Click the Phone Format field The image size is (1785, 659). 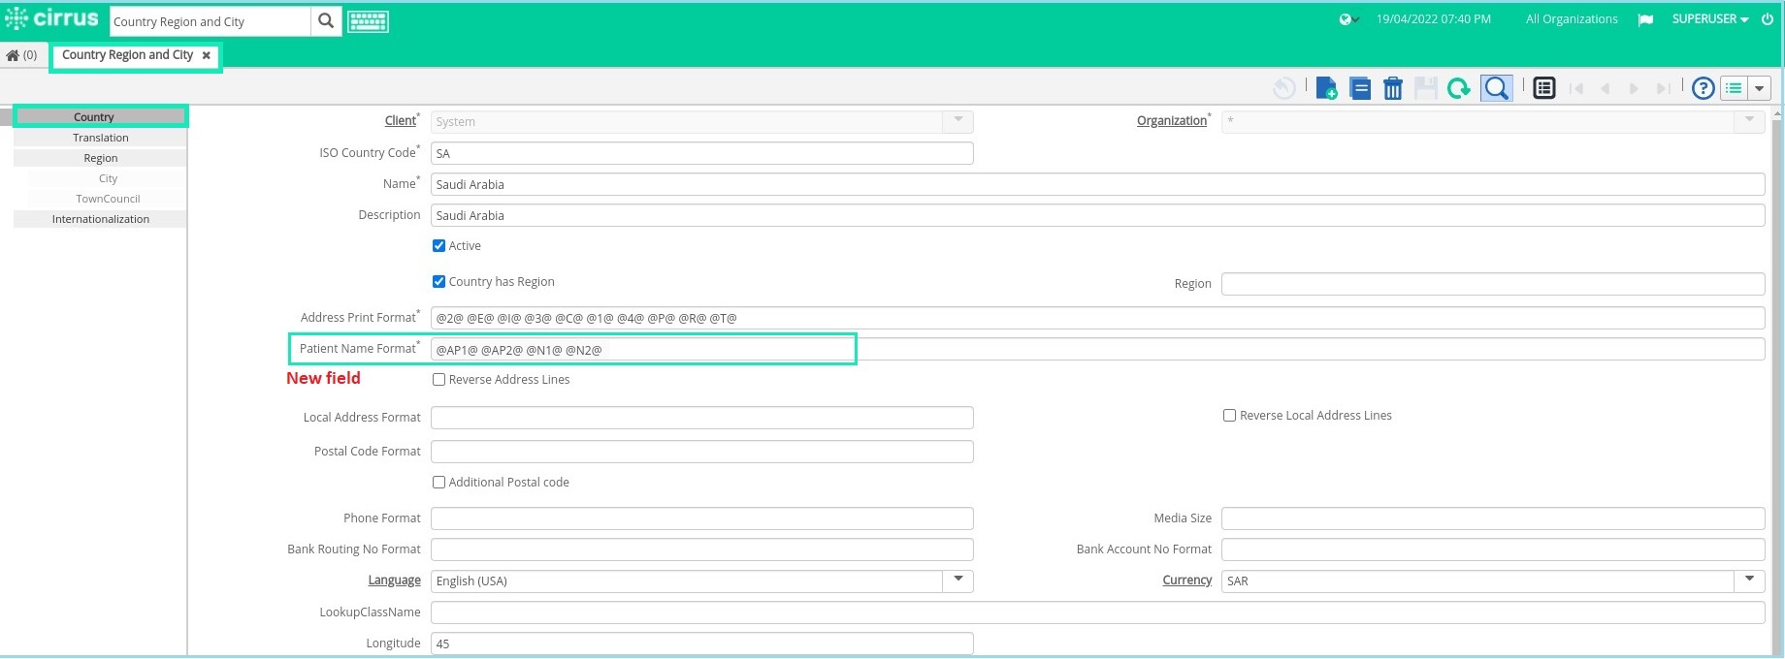pyautogui.click(x=702, y=518)
